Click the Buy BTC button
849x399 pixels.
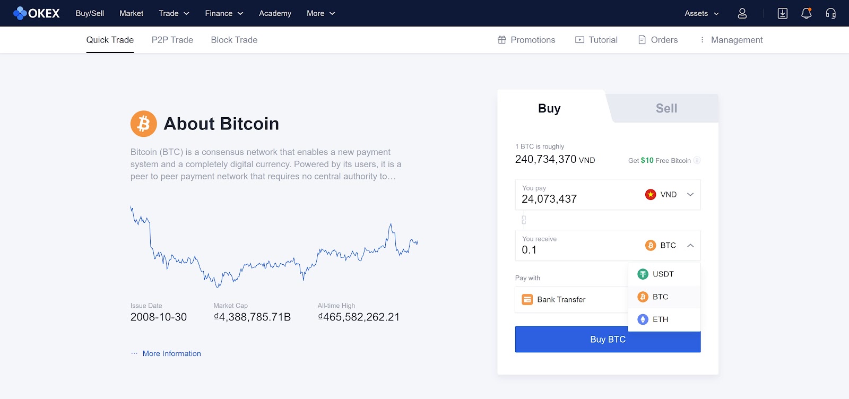click(608, 340)
